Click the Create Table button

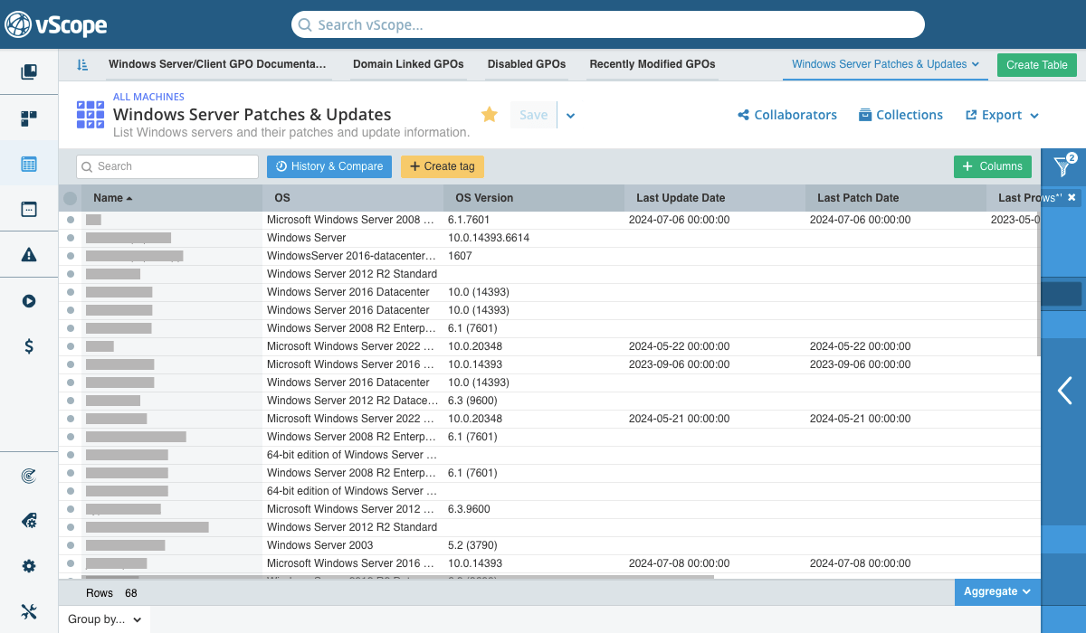coord(1037,65)
